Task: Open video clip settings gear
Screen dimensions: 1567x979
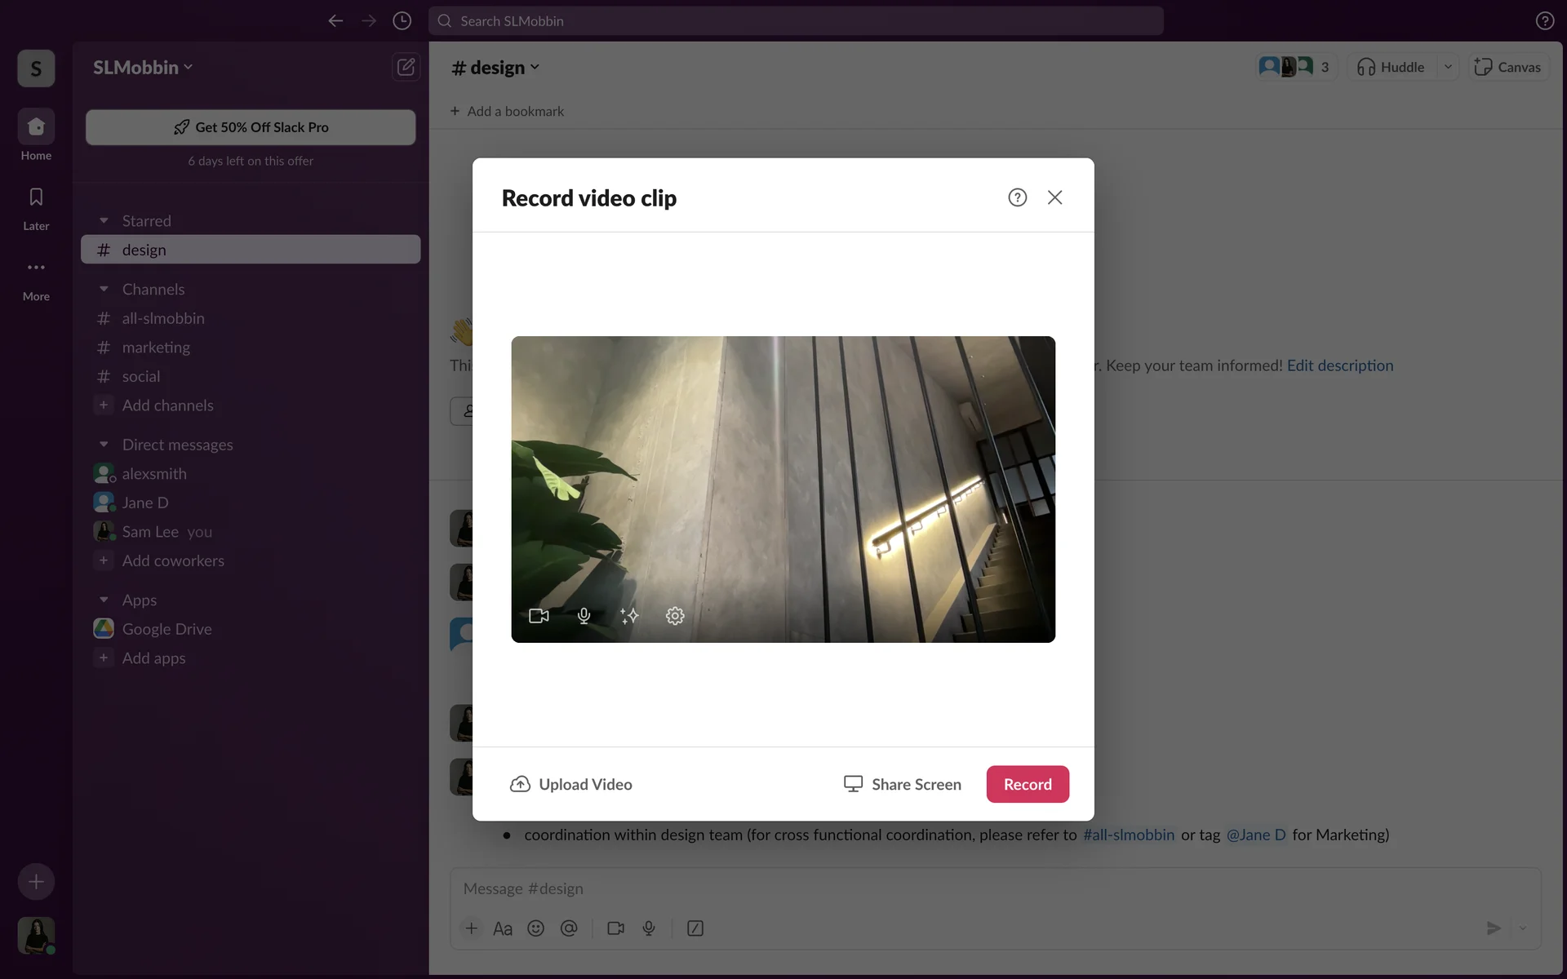Action: [x=675, y=616]
